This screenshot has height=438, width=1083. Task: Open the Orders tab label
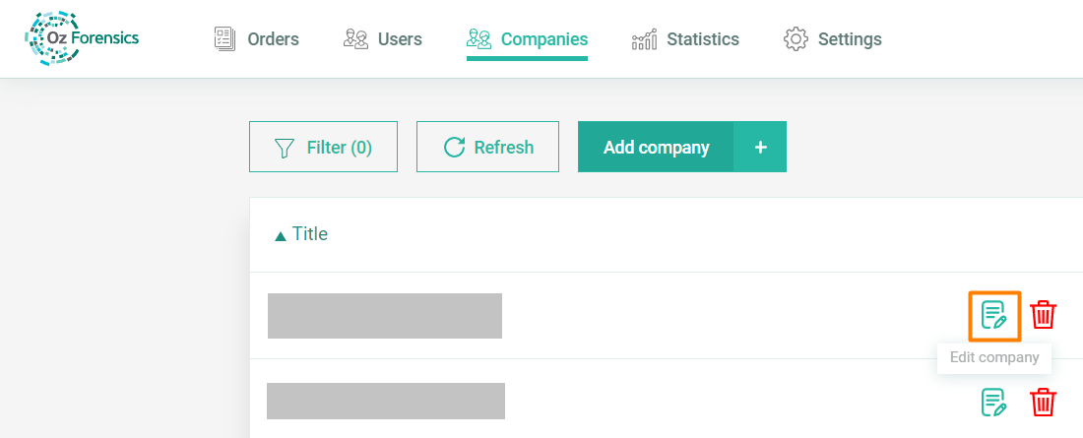[273, 39]
